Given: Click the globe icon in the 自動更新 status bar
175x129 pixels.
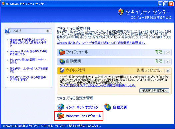Looking at the screenshot, I should (x=62, y=61).
